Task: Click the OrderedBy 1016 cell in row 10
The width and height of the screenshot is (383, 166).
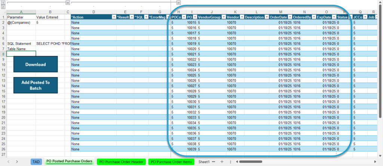Action: [304, 65]
